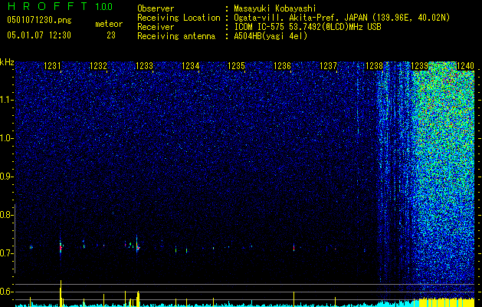The height and width of the screenshot is (307, 482).
Task: Click the meteor label
Action: [109, 24]
